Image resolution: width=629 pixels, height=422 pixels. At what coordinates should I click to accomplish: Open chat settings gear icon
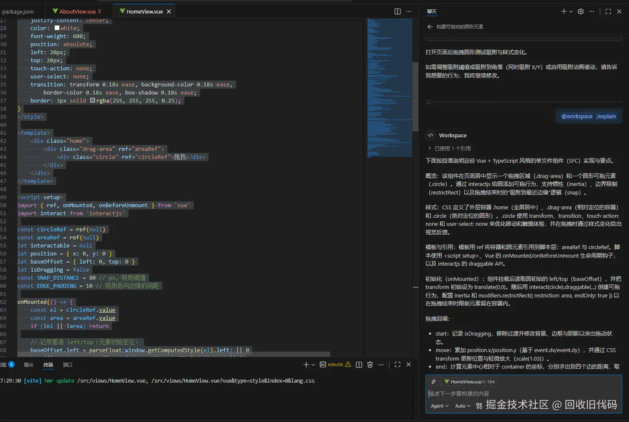pos(581,11)
